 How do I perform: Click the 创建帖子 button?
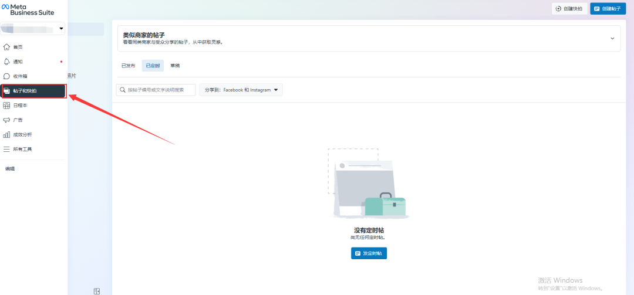pyautogui.click(x=607, y=8)
